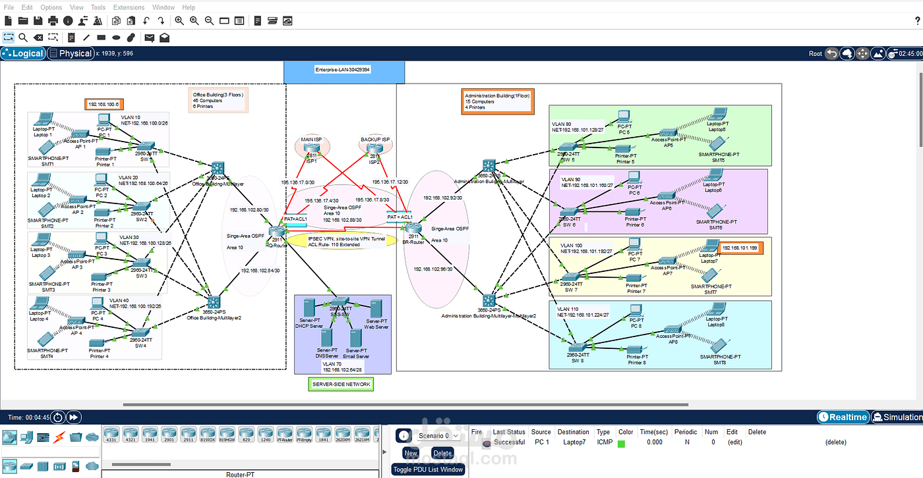Screen dimensions: 923x478
Task: Open the Options menu
Action: 51,7
